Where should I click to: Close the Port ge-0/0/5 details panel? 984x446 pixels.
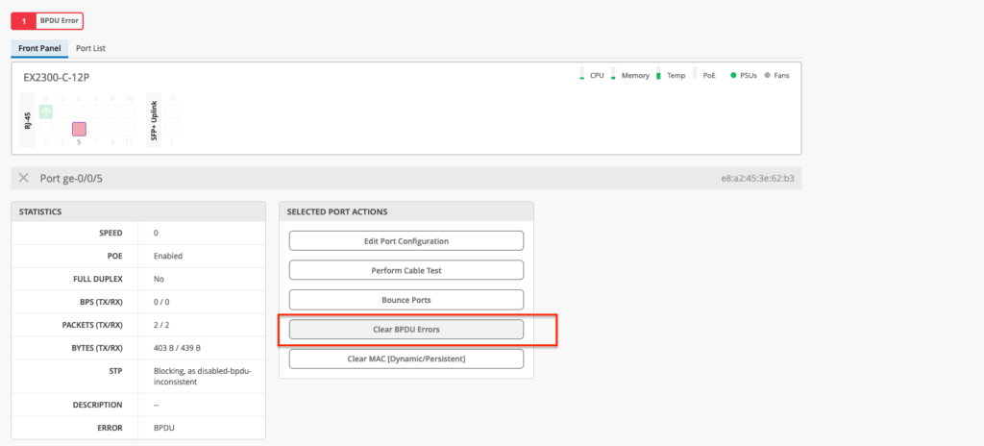click(24, 178)
